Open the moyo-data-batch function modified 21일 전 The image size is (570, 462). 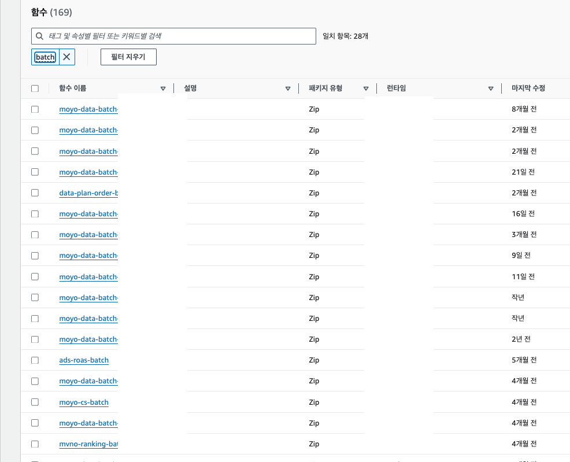coord(88,172)
